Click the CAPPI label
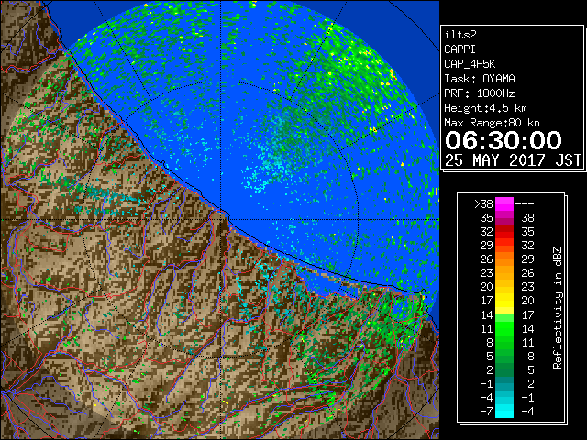 [x=460, y=49]
